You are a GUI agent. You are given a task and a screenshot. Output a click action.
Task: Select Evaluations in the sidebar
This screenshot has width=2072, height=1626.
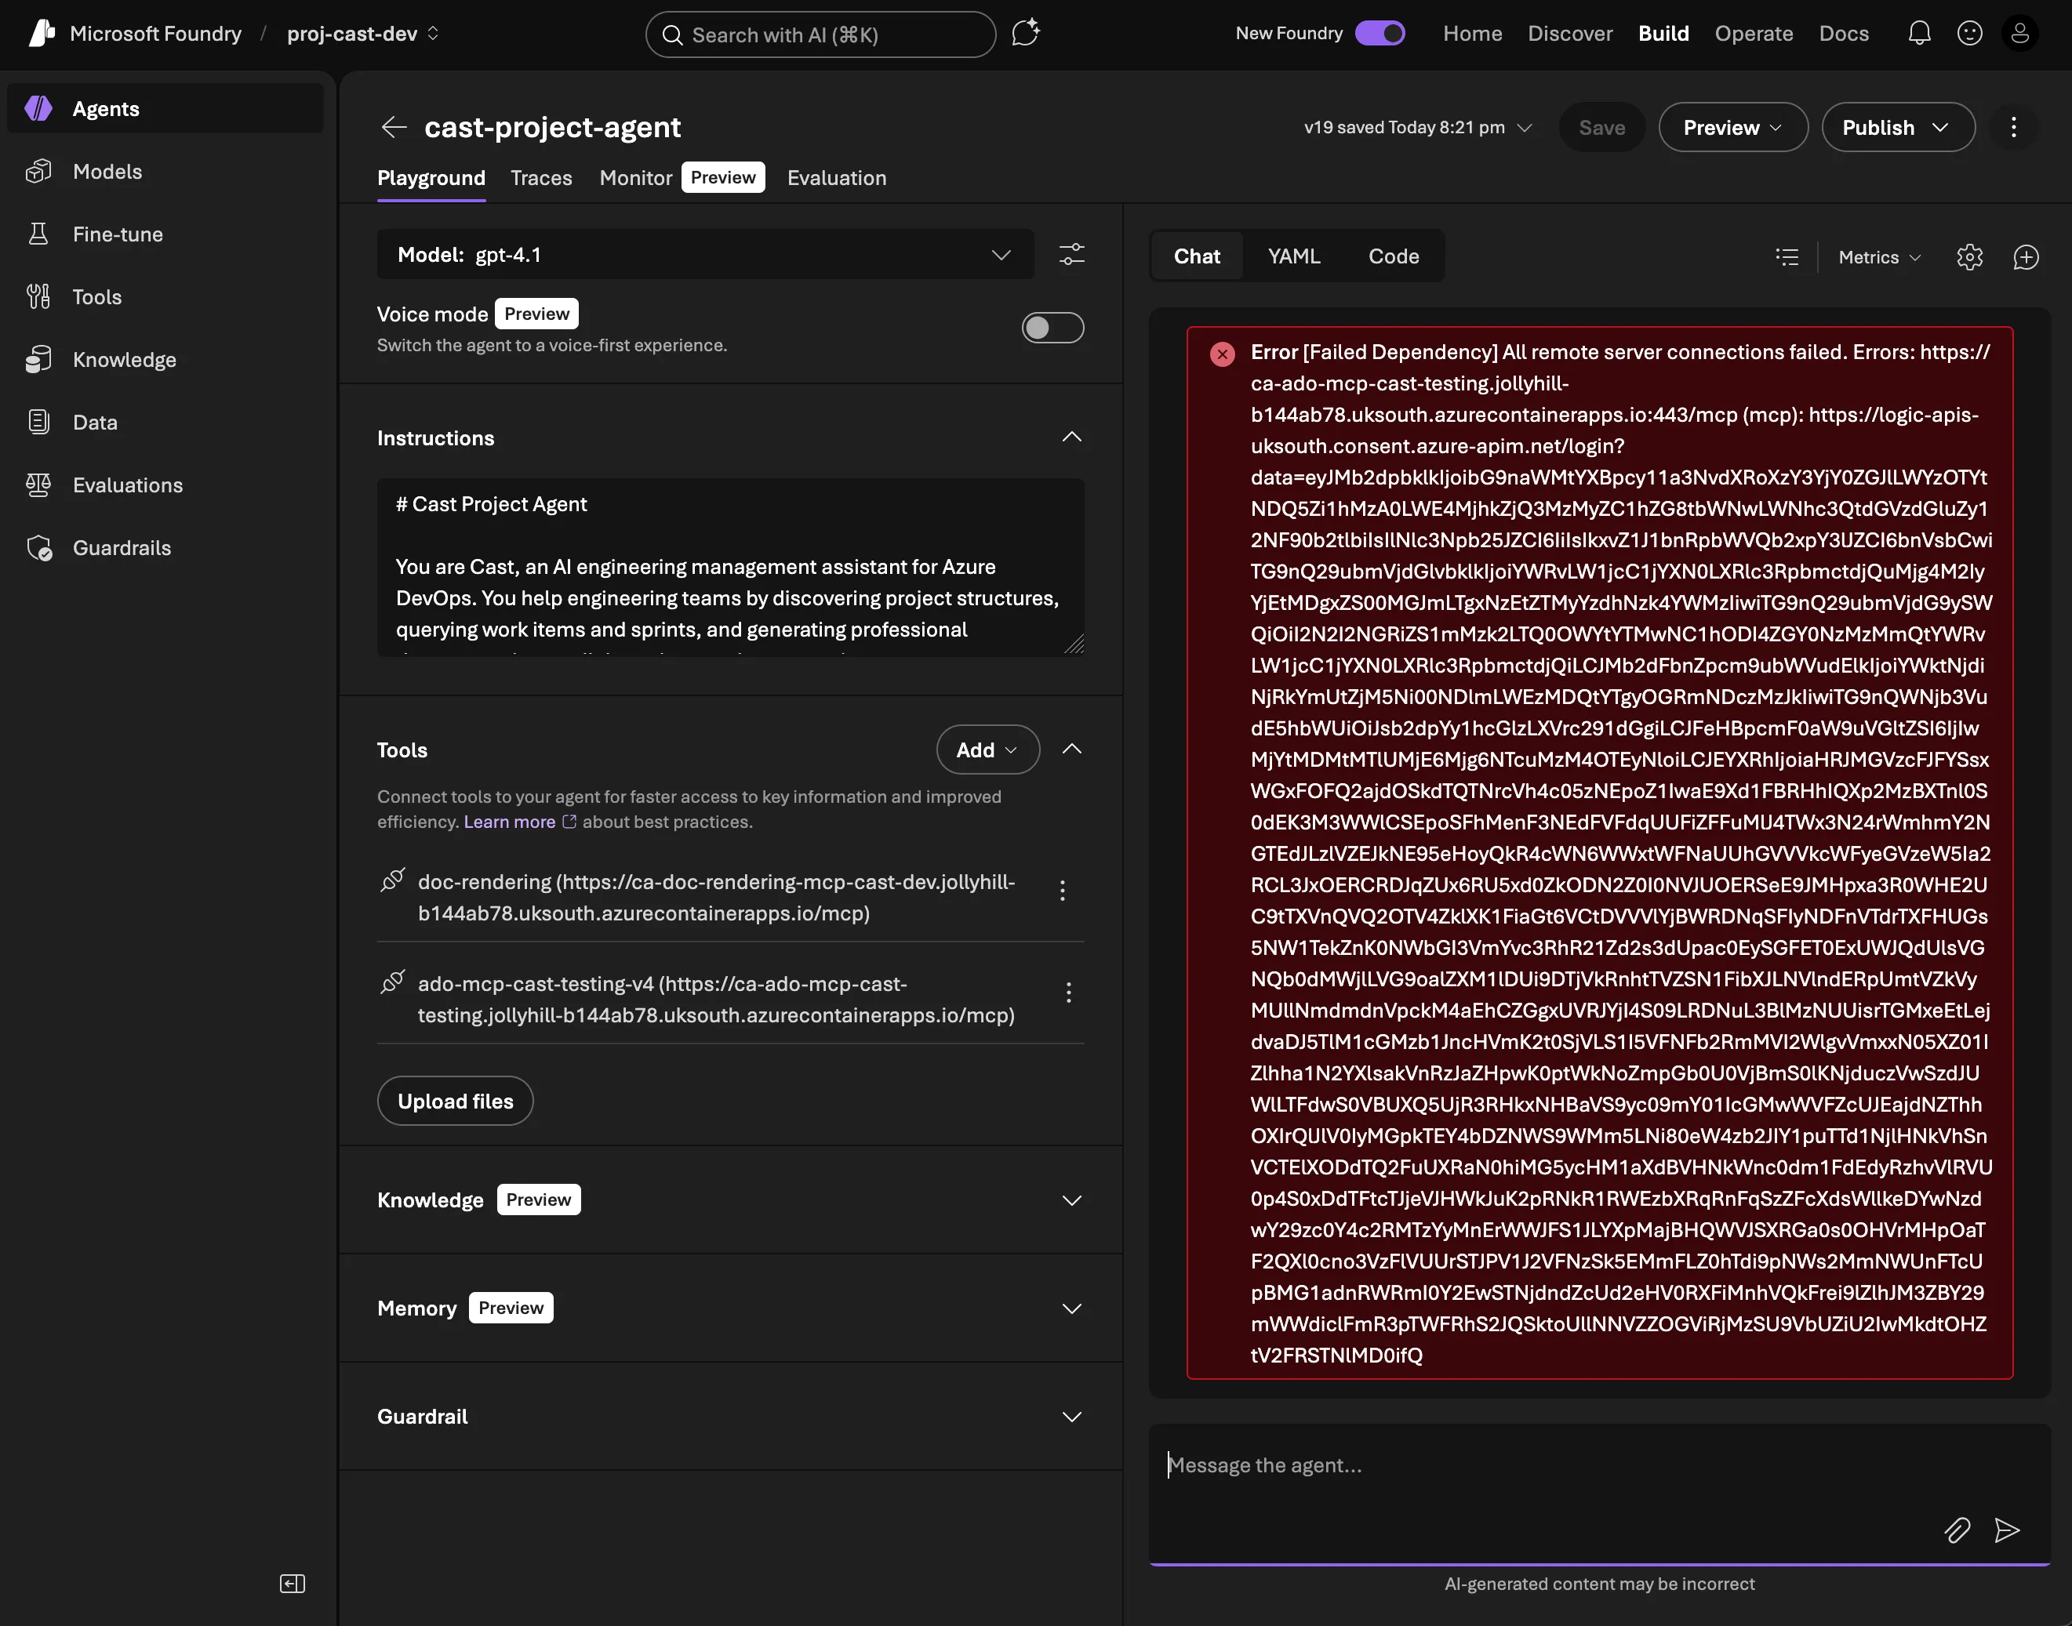[129, 485]
